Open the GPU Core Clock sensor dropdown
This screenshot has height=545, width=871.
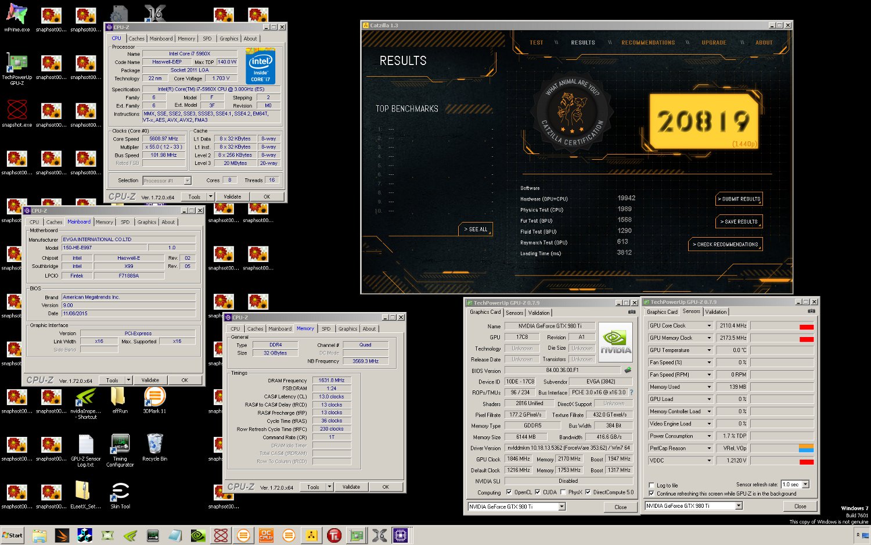coord(709,326)
